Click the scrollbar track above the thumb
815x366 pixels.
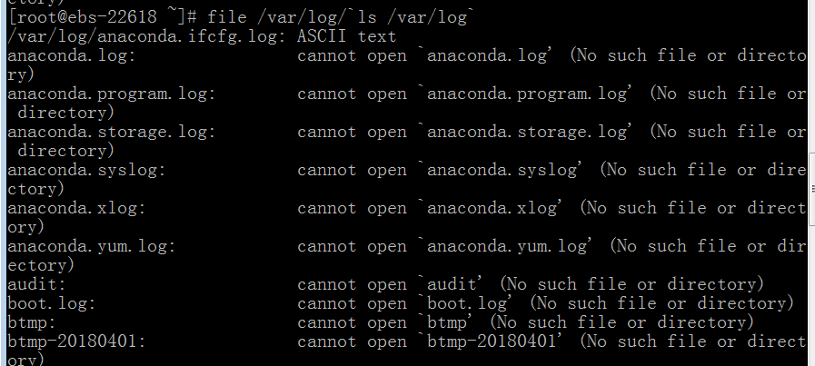tap(812, 77)
